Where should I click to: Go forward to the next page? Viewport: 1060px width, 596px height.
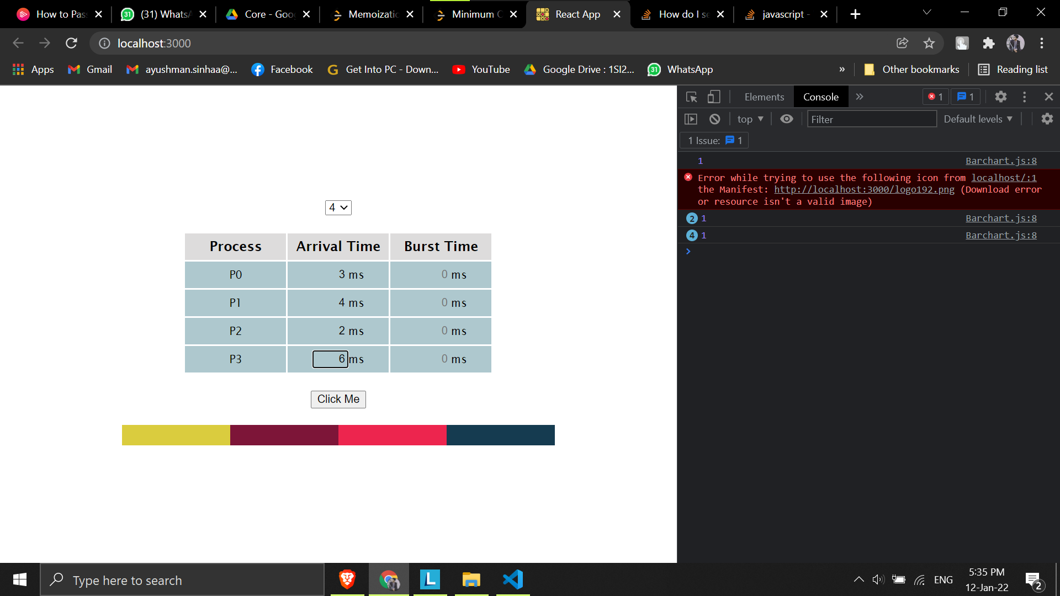point(45,43)
